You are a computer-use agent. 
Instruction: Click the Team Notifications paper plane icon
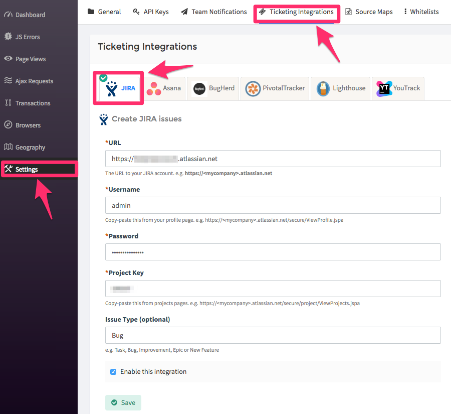click(184, 12)
